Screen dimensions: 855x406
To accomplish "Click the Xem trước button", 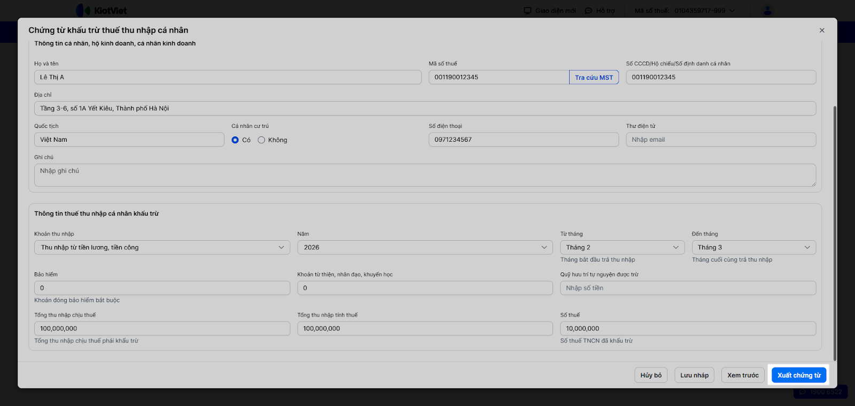I will click(x=743, y=376).
